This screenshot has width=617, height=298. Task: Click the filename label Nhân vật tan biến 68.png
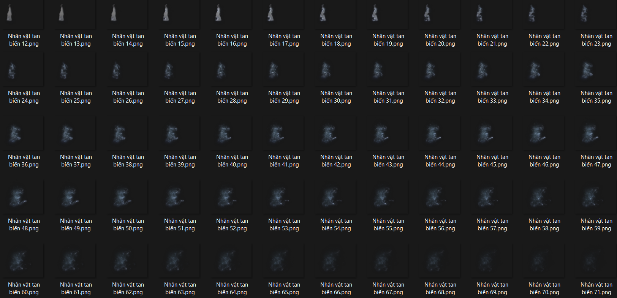tap(440, 288)
